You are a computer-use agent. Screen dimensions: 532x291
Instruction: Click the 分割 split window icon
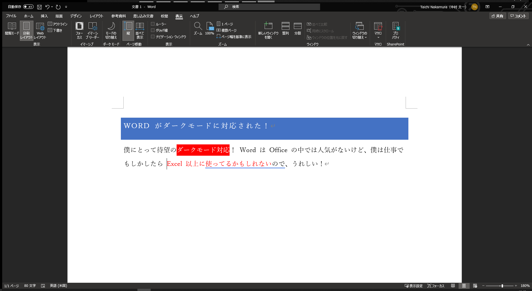(297, 26)
